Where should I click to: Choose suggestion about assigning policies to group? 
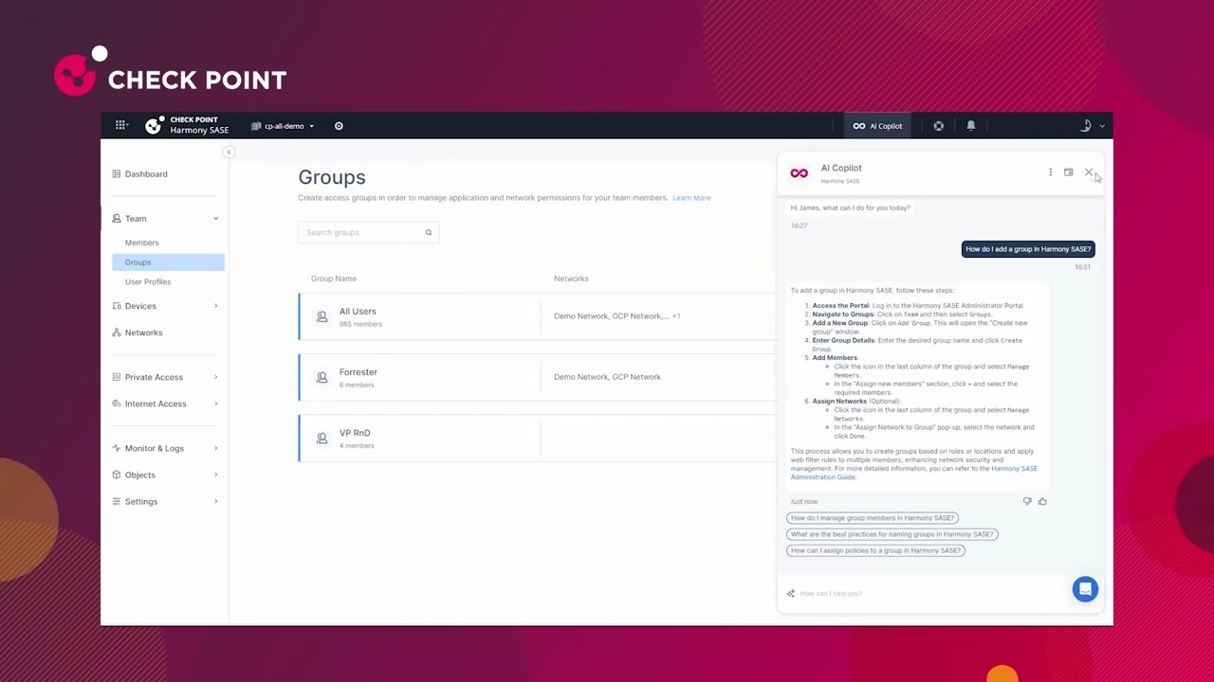(x=875, y=550)
